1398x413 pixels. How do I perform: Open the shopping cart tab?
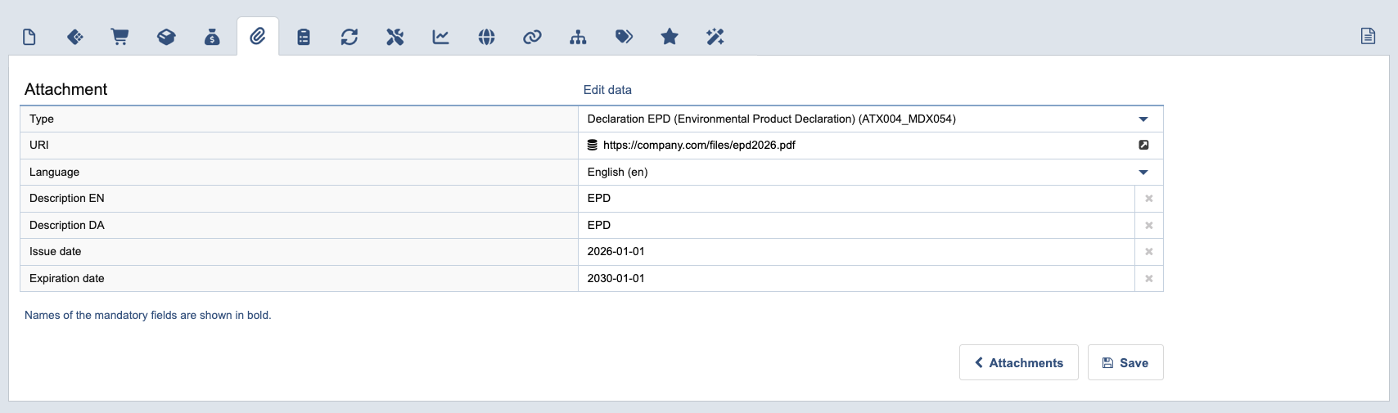point(120,37)
